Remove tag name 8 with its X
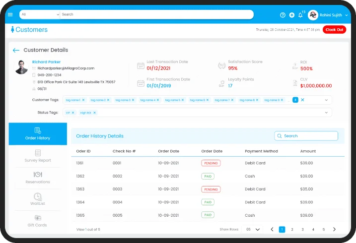This screenshot has width=356, height=243. pos(257,100)
